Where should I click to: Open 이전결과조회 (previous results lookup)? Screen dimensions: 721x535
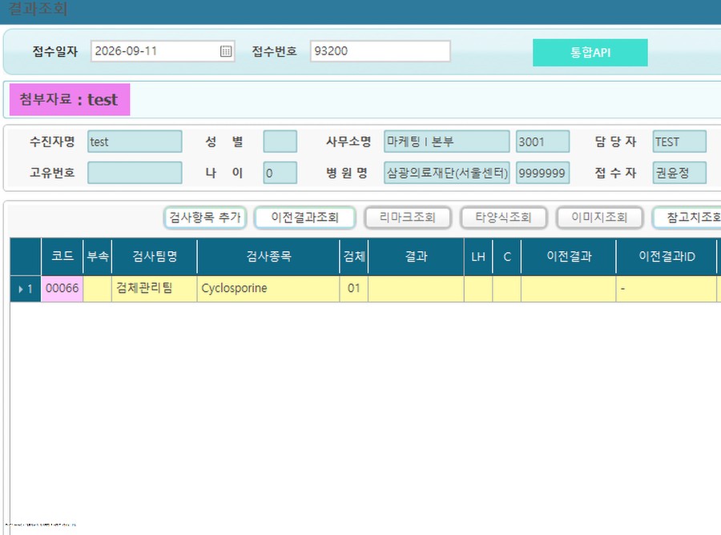point(305,217)
